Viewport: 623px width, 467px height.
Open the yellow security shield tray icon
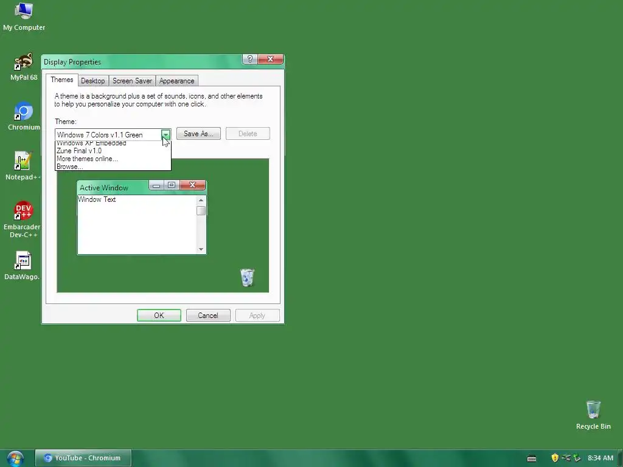pyautogui.click(x=555, y=458)
